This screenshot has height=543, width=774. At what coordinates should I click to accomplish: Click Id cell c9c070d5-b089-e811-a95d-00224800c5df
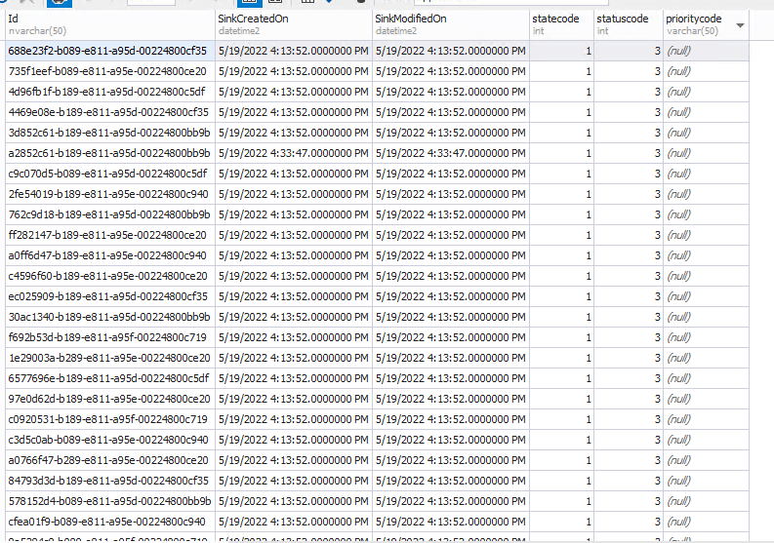110,174
